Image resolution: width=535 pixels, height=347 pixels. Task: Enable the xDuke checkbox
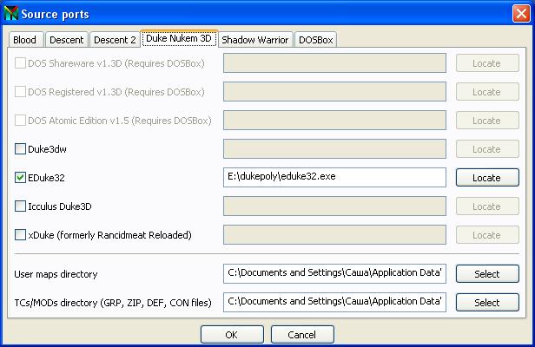(x=20, y=235)
